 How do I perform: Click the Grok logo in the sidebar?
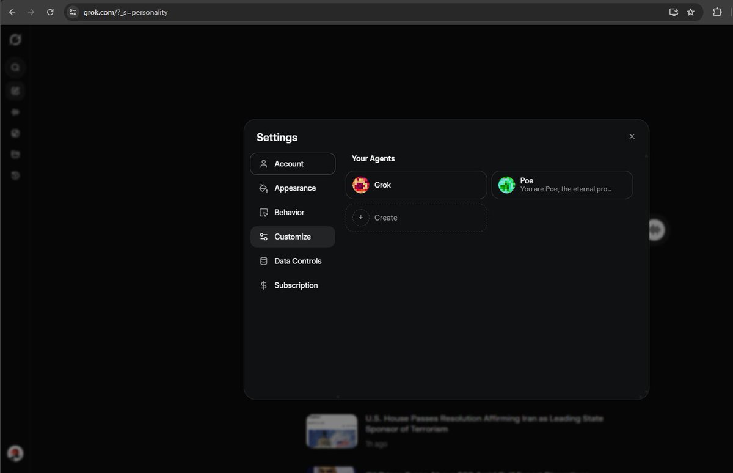click(x=16, y=40)
